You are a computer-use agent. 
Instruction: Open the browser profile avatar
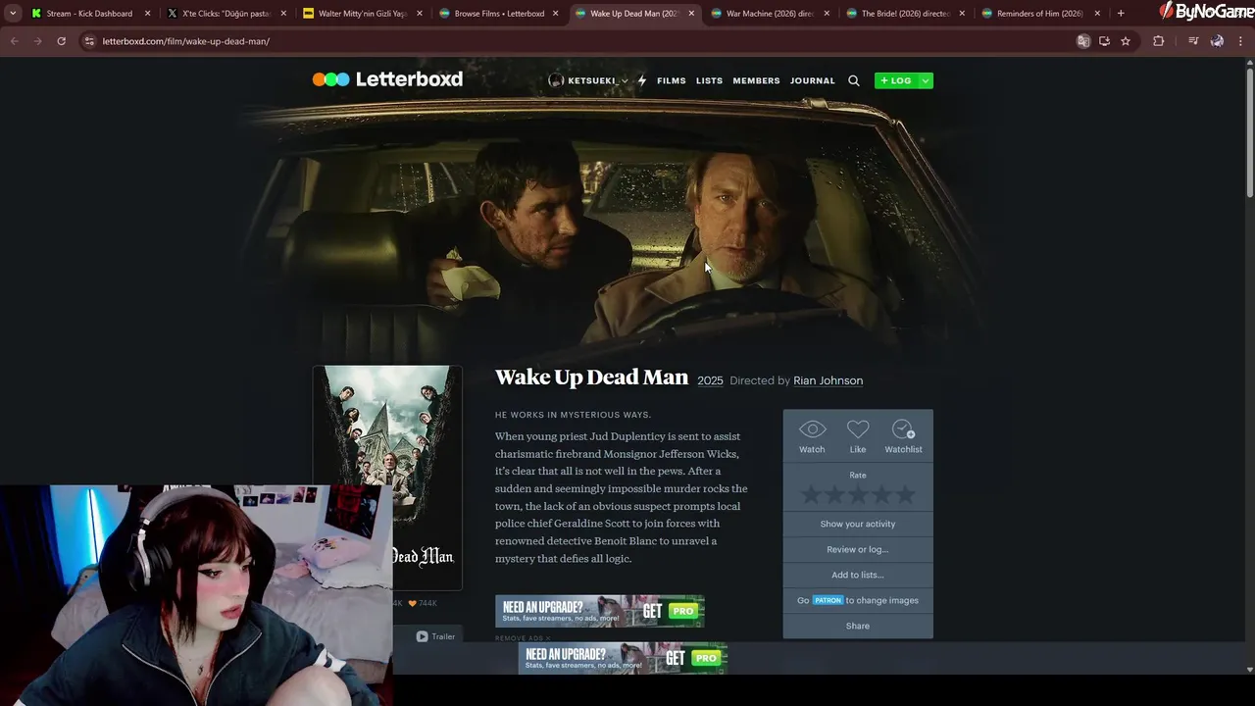click(x=1217, y=41)
